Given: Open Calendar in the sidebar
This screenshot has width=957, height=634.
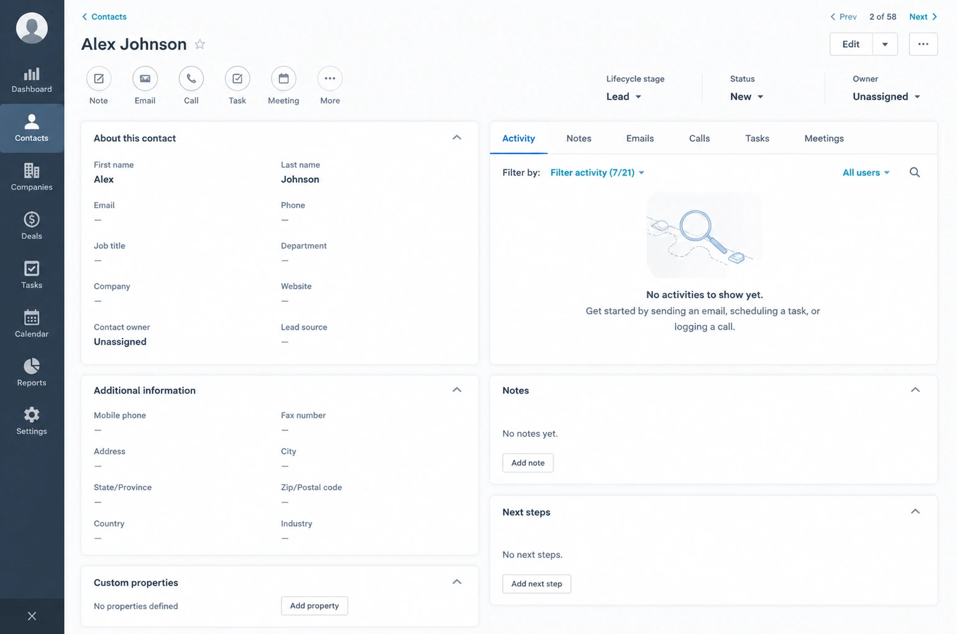Looking at the screenshot, I should [x=32, y=324].
